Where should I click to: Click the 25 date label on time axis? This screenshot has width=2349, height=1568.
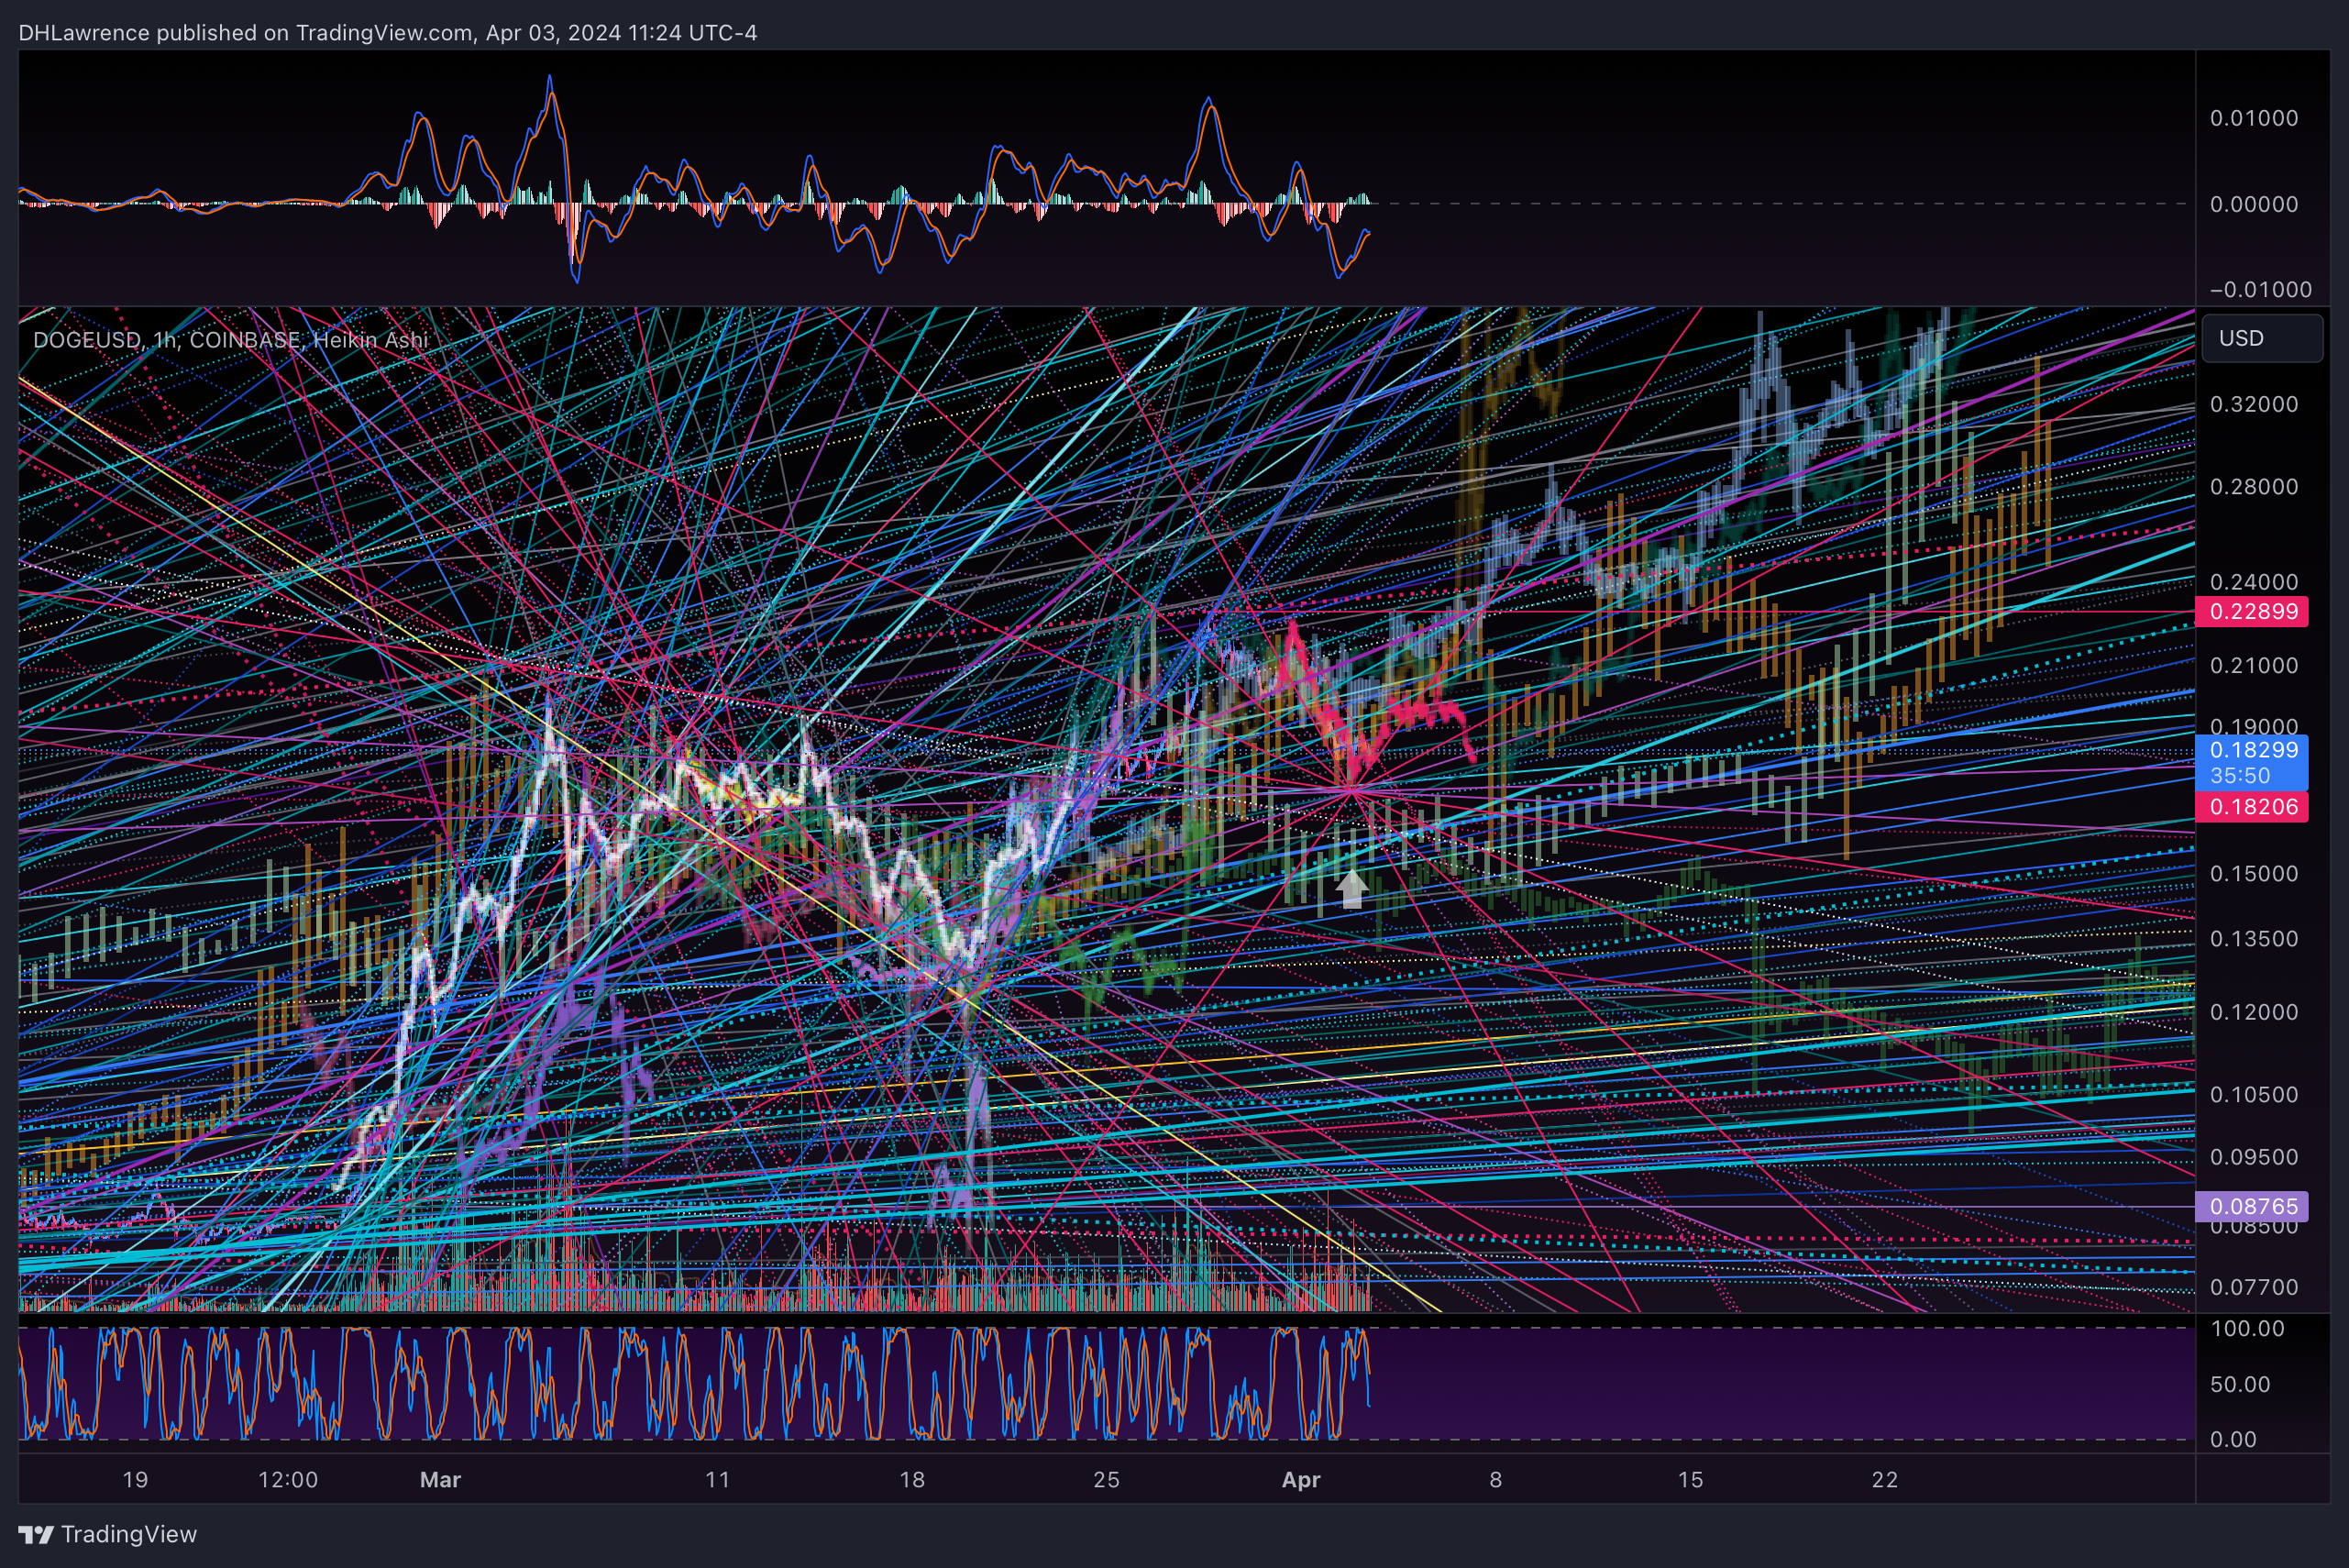[x=1106, y=1480]
